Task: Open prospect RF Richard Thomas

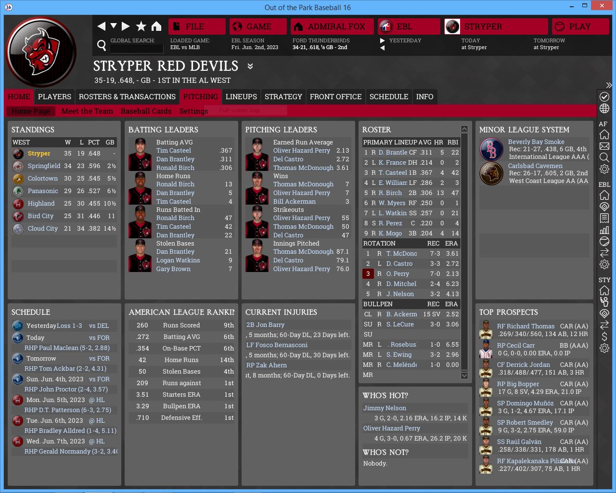Action: [526, 326]
